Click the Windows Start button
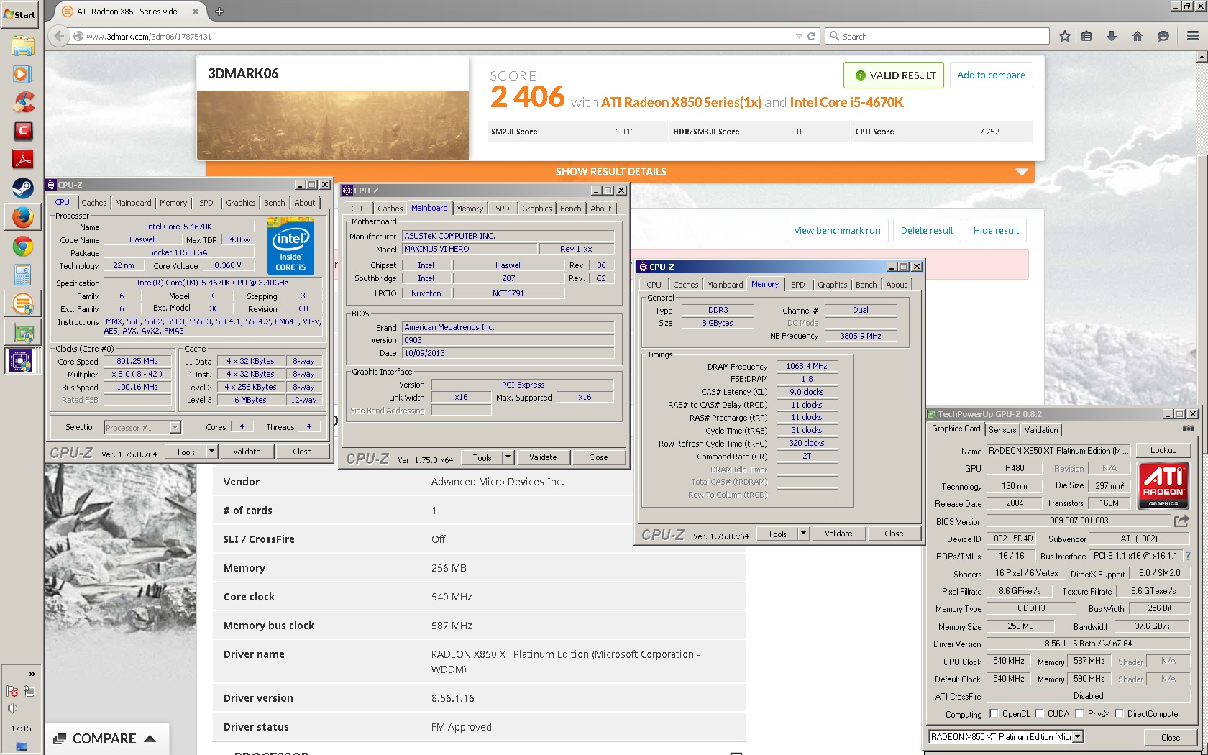1208x755 pixels. point(20,14)
